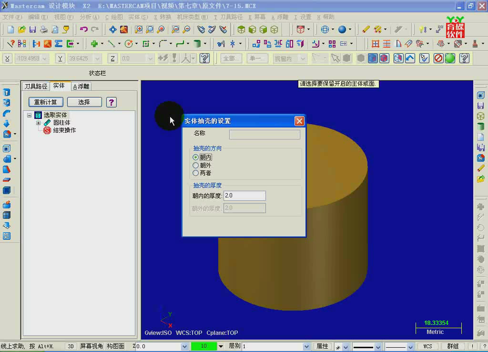The height and width of the screenshot is (352, 488).
Task: Click the New file icon
Action: click(x=10, y=29)
